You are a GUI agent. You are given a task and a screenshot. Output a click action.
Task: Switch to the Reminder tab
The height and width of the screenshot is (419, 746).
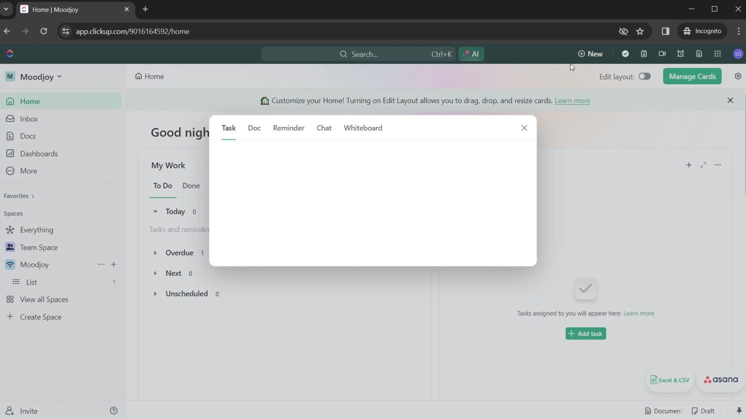point(288,128)
